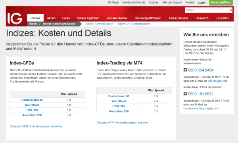Click the breadcrumb chevron after Indizes
The width and height of the screenshot is (238, 143).
click(x=39, y=24)
